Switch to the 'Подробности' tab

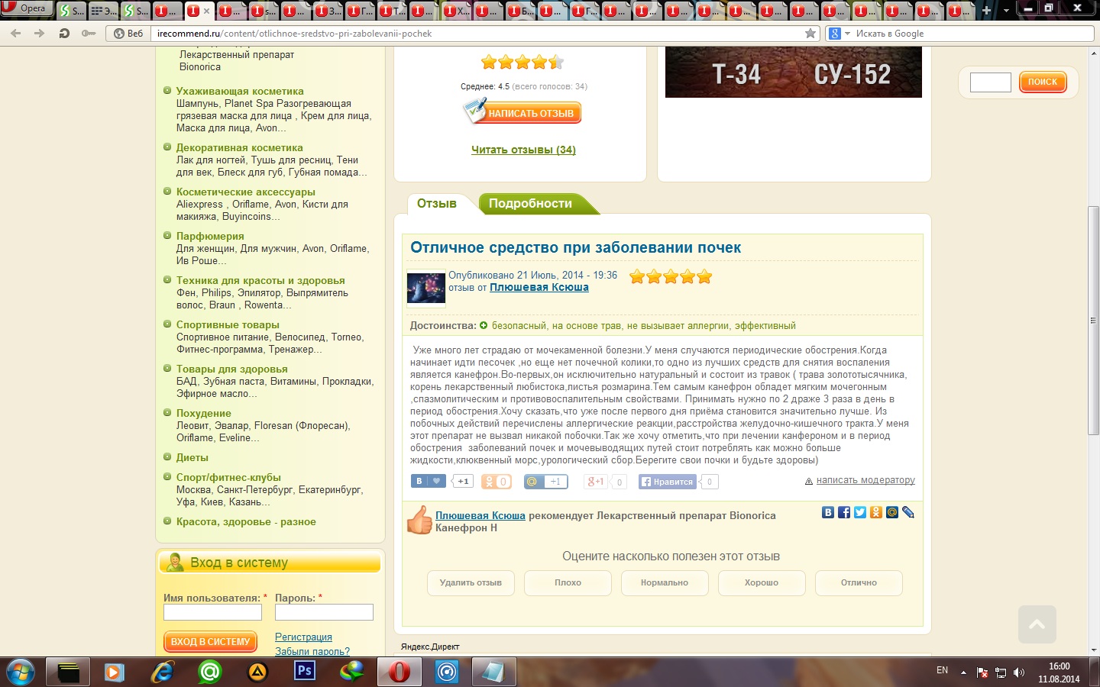[530, 203]
